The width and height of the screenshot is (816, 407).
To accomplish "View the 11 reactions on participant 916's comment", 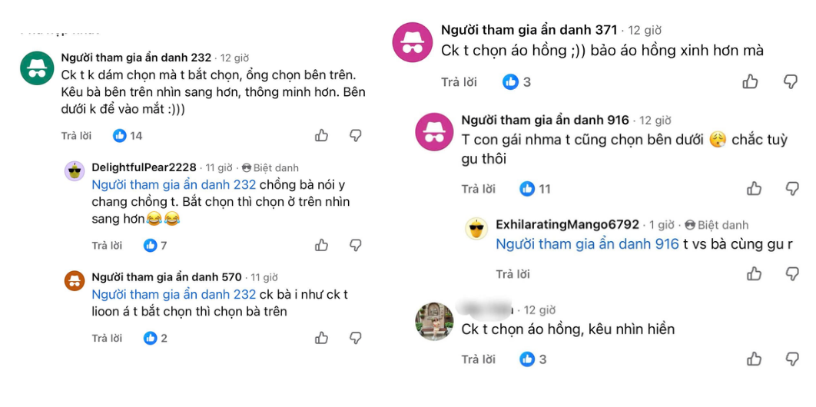I will point(535,189).
